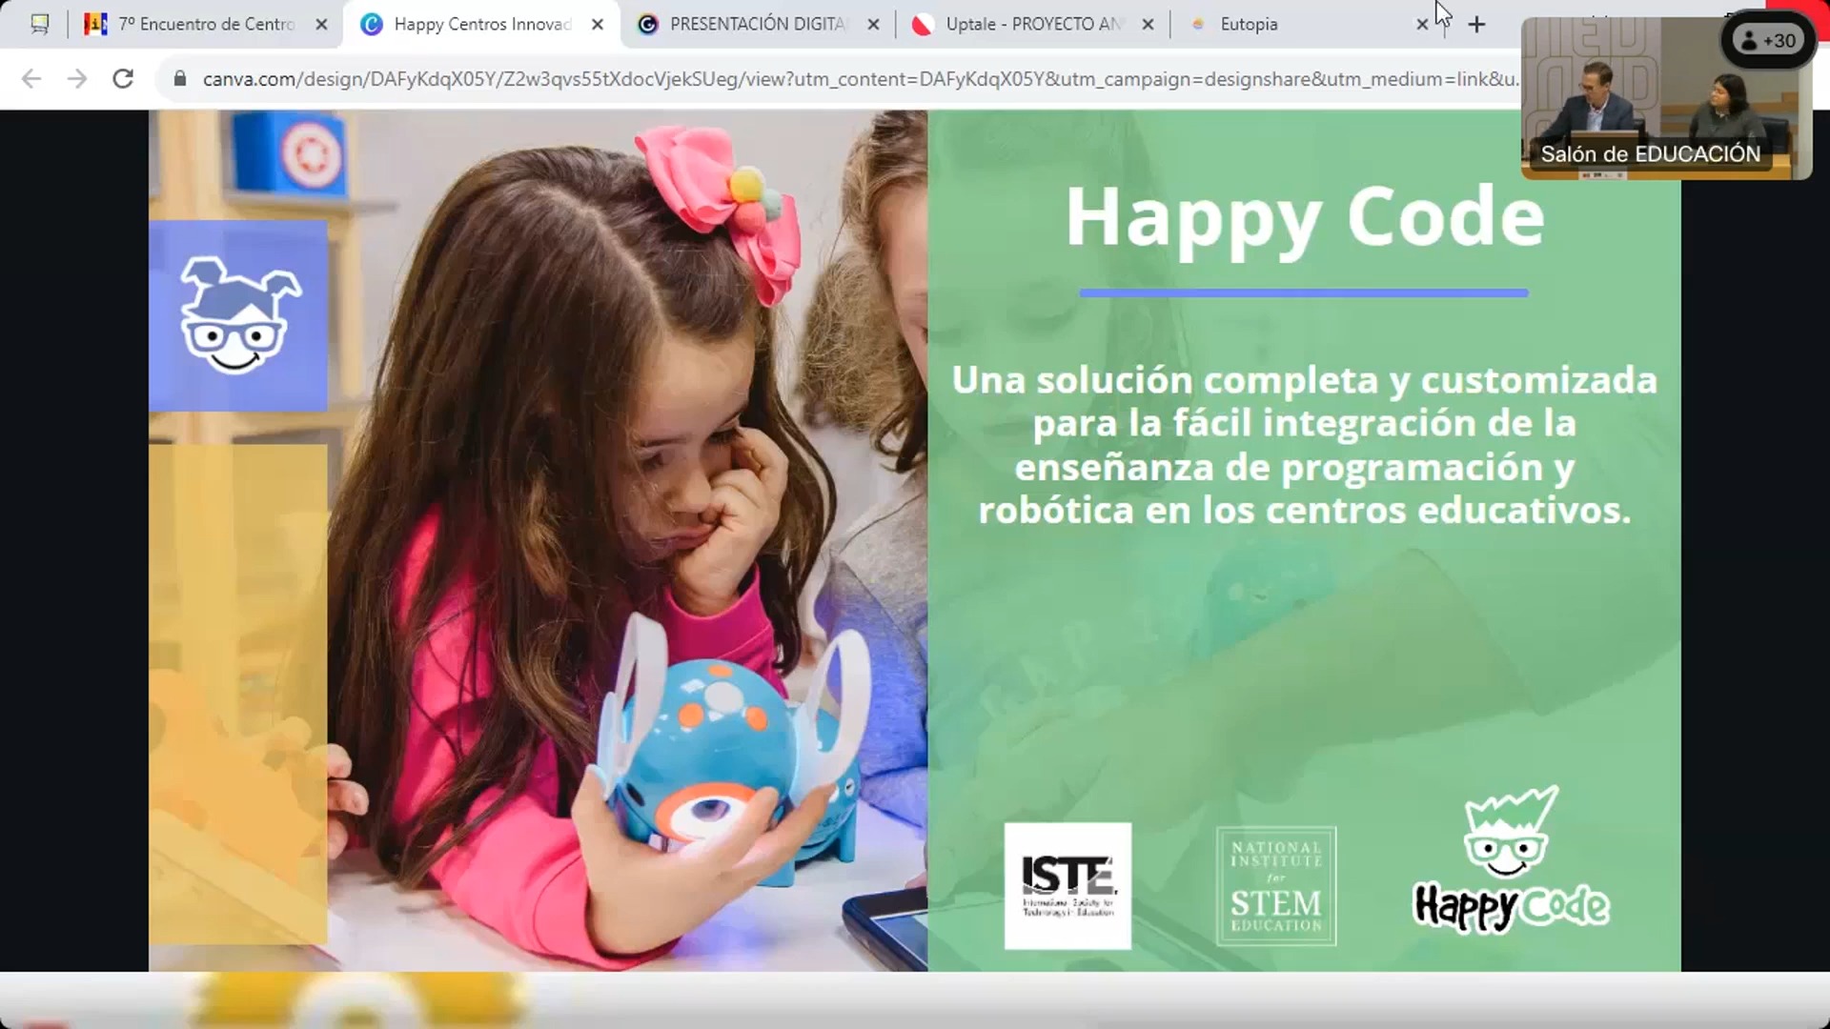
Task: Open a new browser tab
Action: pyautogui.click(x=1476, y=25)
